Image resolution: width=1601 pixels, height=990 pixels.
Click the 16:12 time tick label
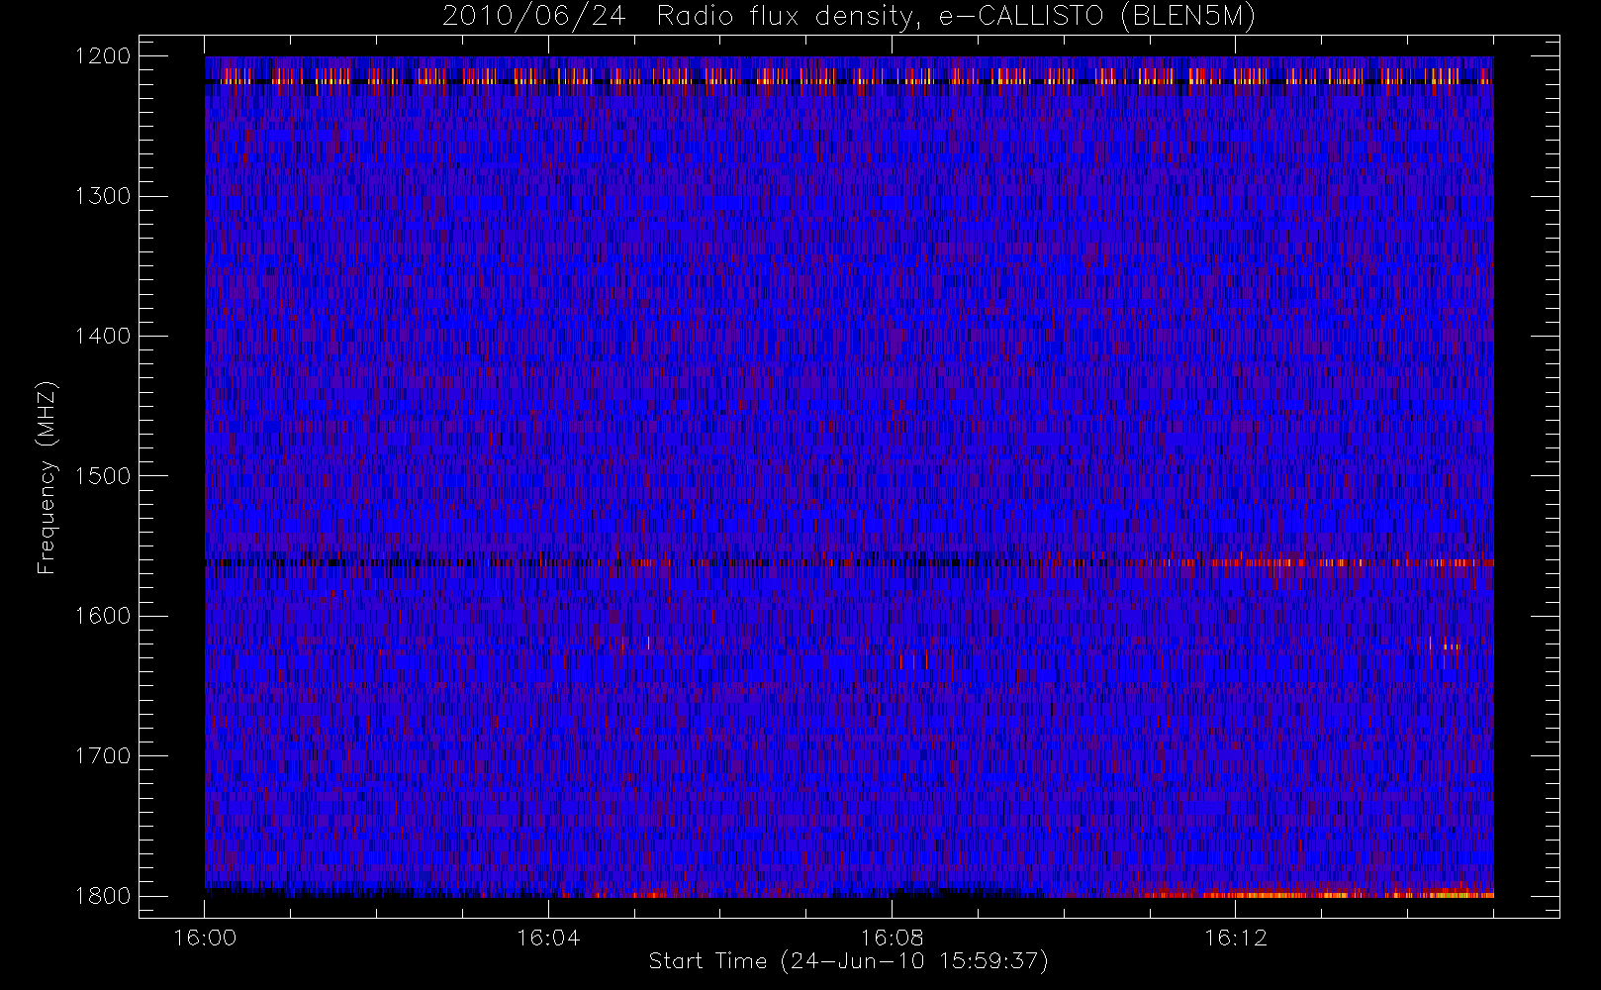(1235, 938)
